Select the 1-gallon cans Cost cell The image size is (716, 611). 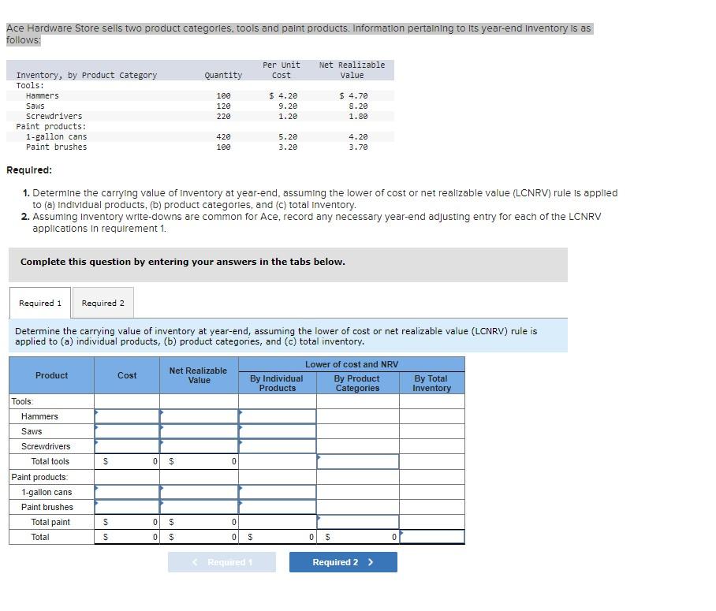127,492
